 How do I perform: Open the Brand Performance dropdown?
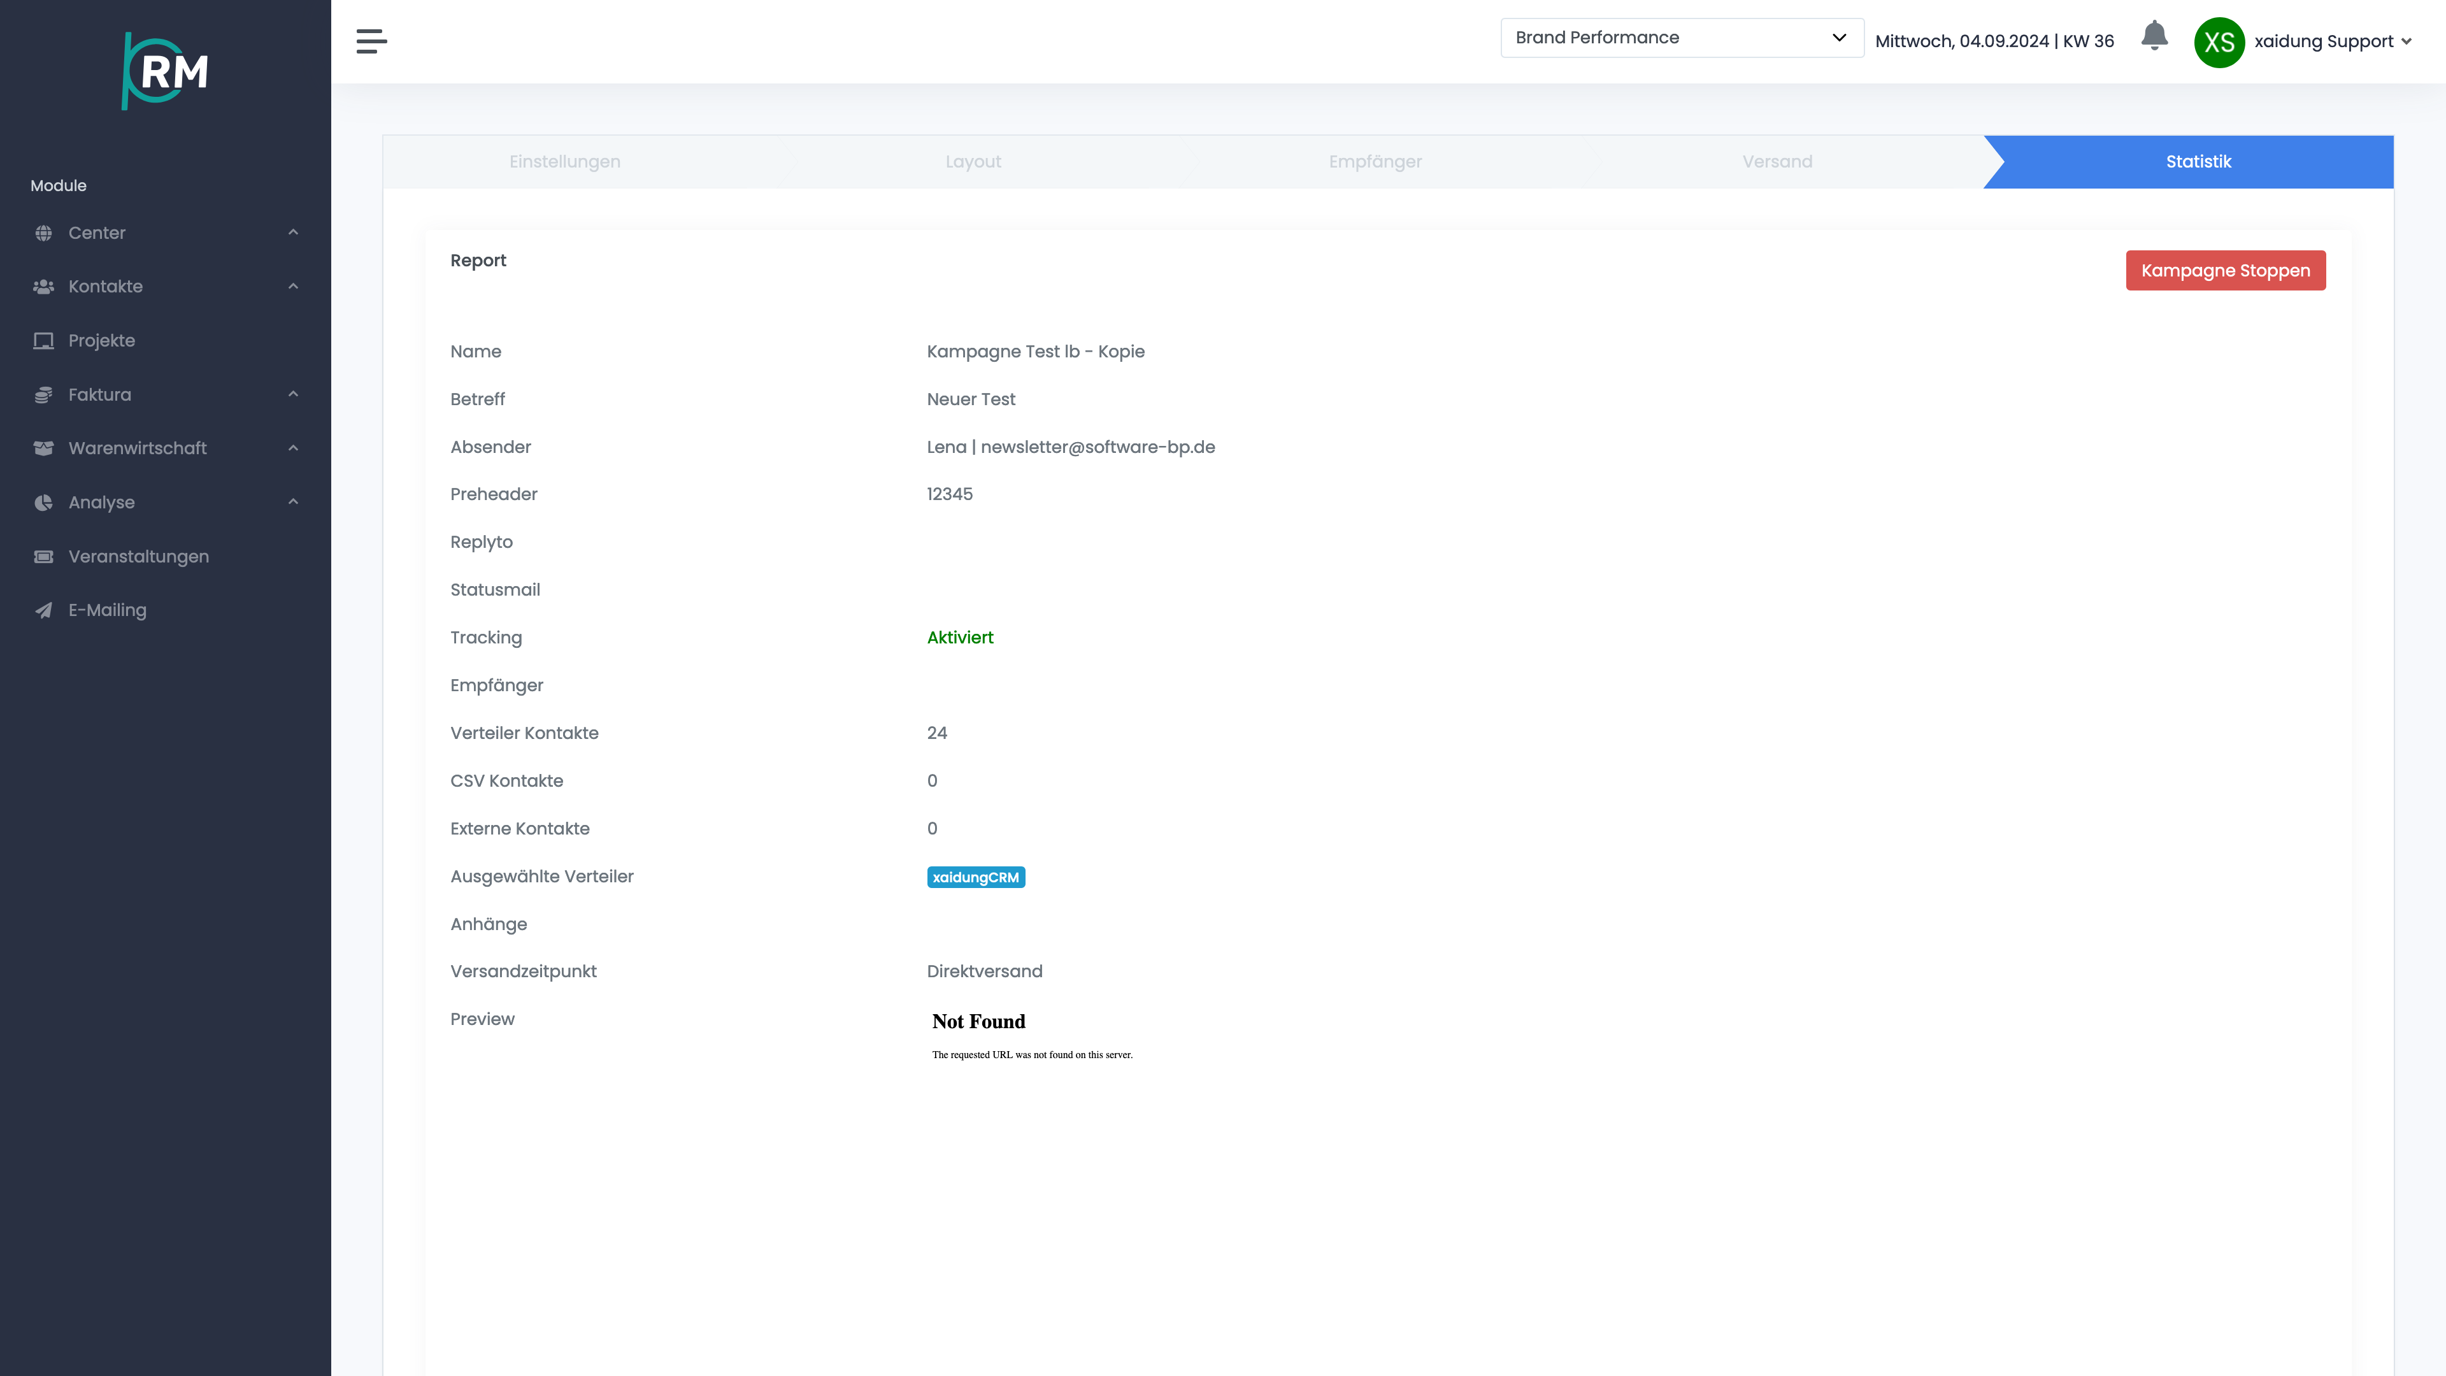point(1682,38)
